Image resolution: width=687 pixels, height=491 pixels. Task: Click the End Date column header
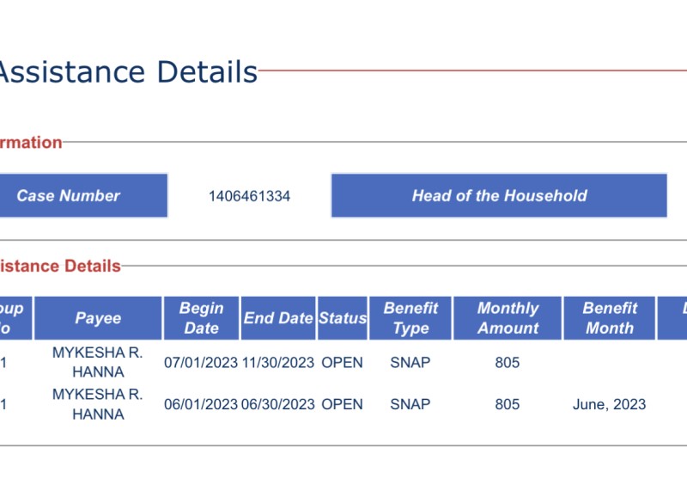(x=278, y=318)
